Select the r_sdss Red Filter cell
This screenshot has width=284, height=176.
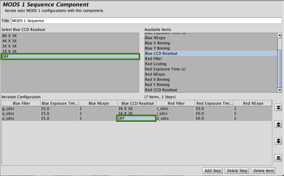(x=176, y=108)
